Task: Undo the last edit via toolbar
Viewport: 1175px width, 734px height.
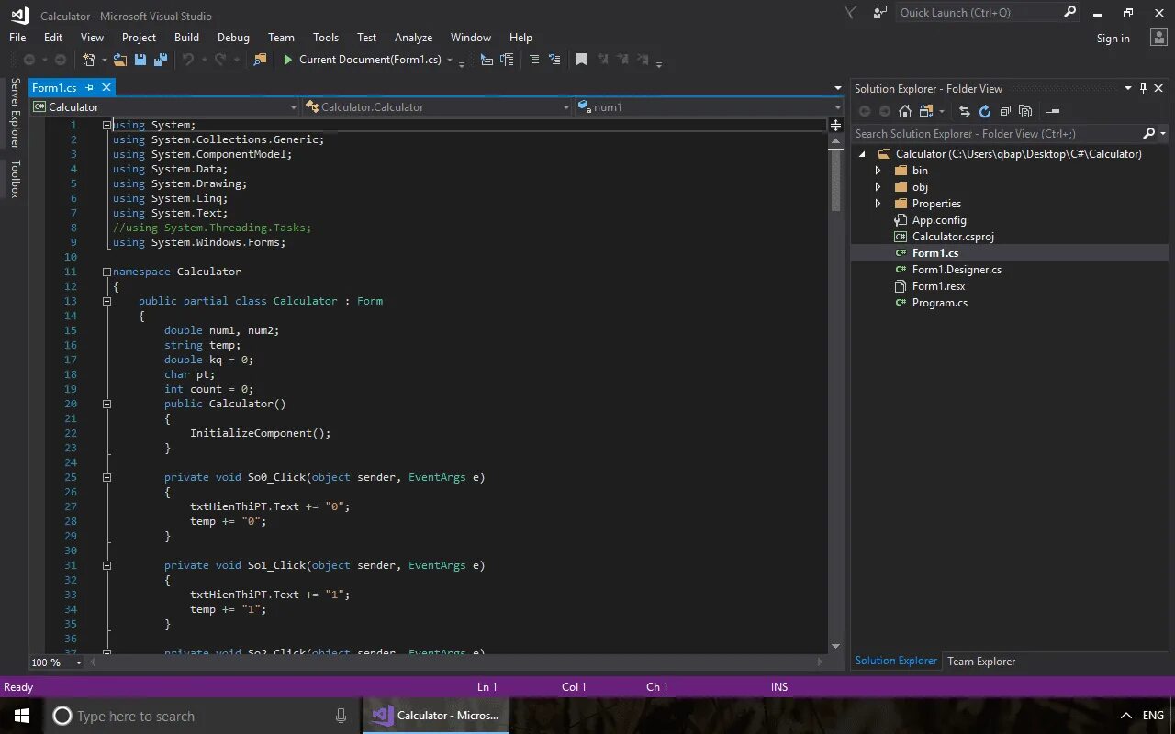Action: point(188,60)
